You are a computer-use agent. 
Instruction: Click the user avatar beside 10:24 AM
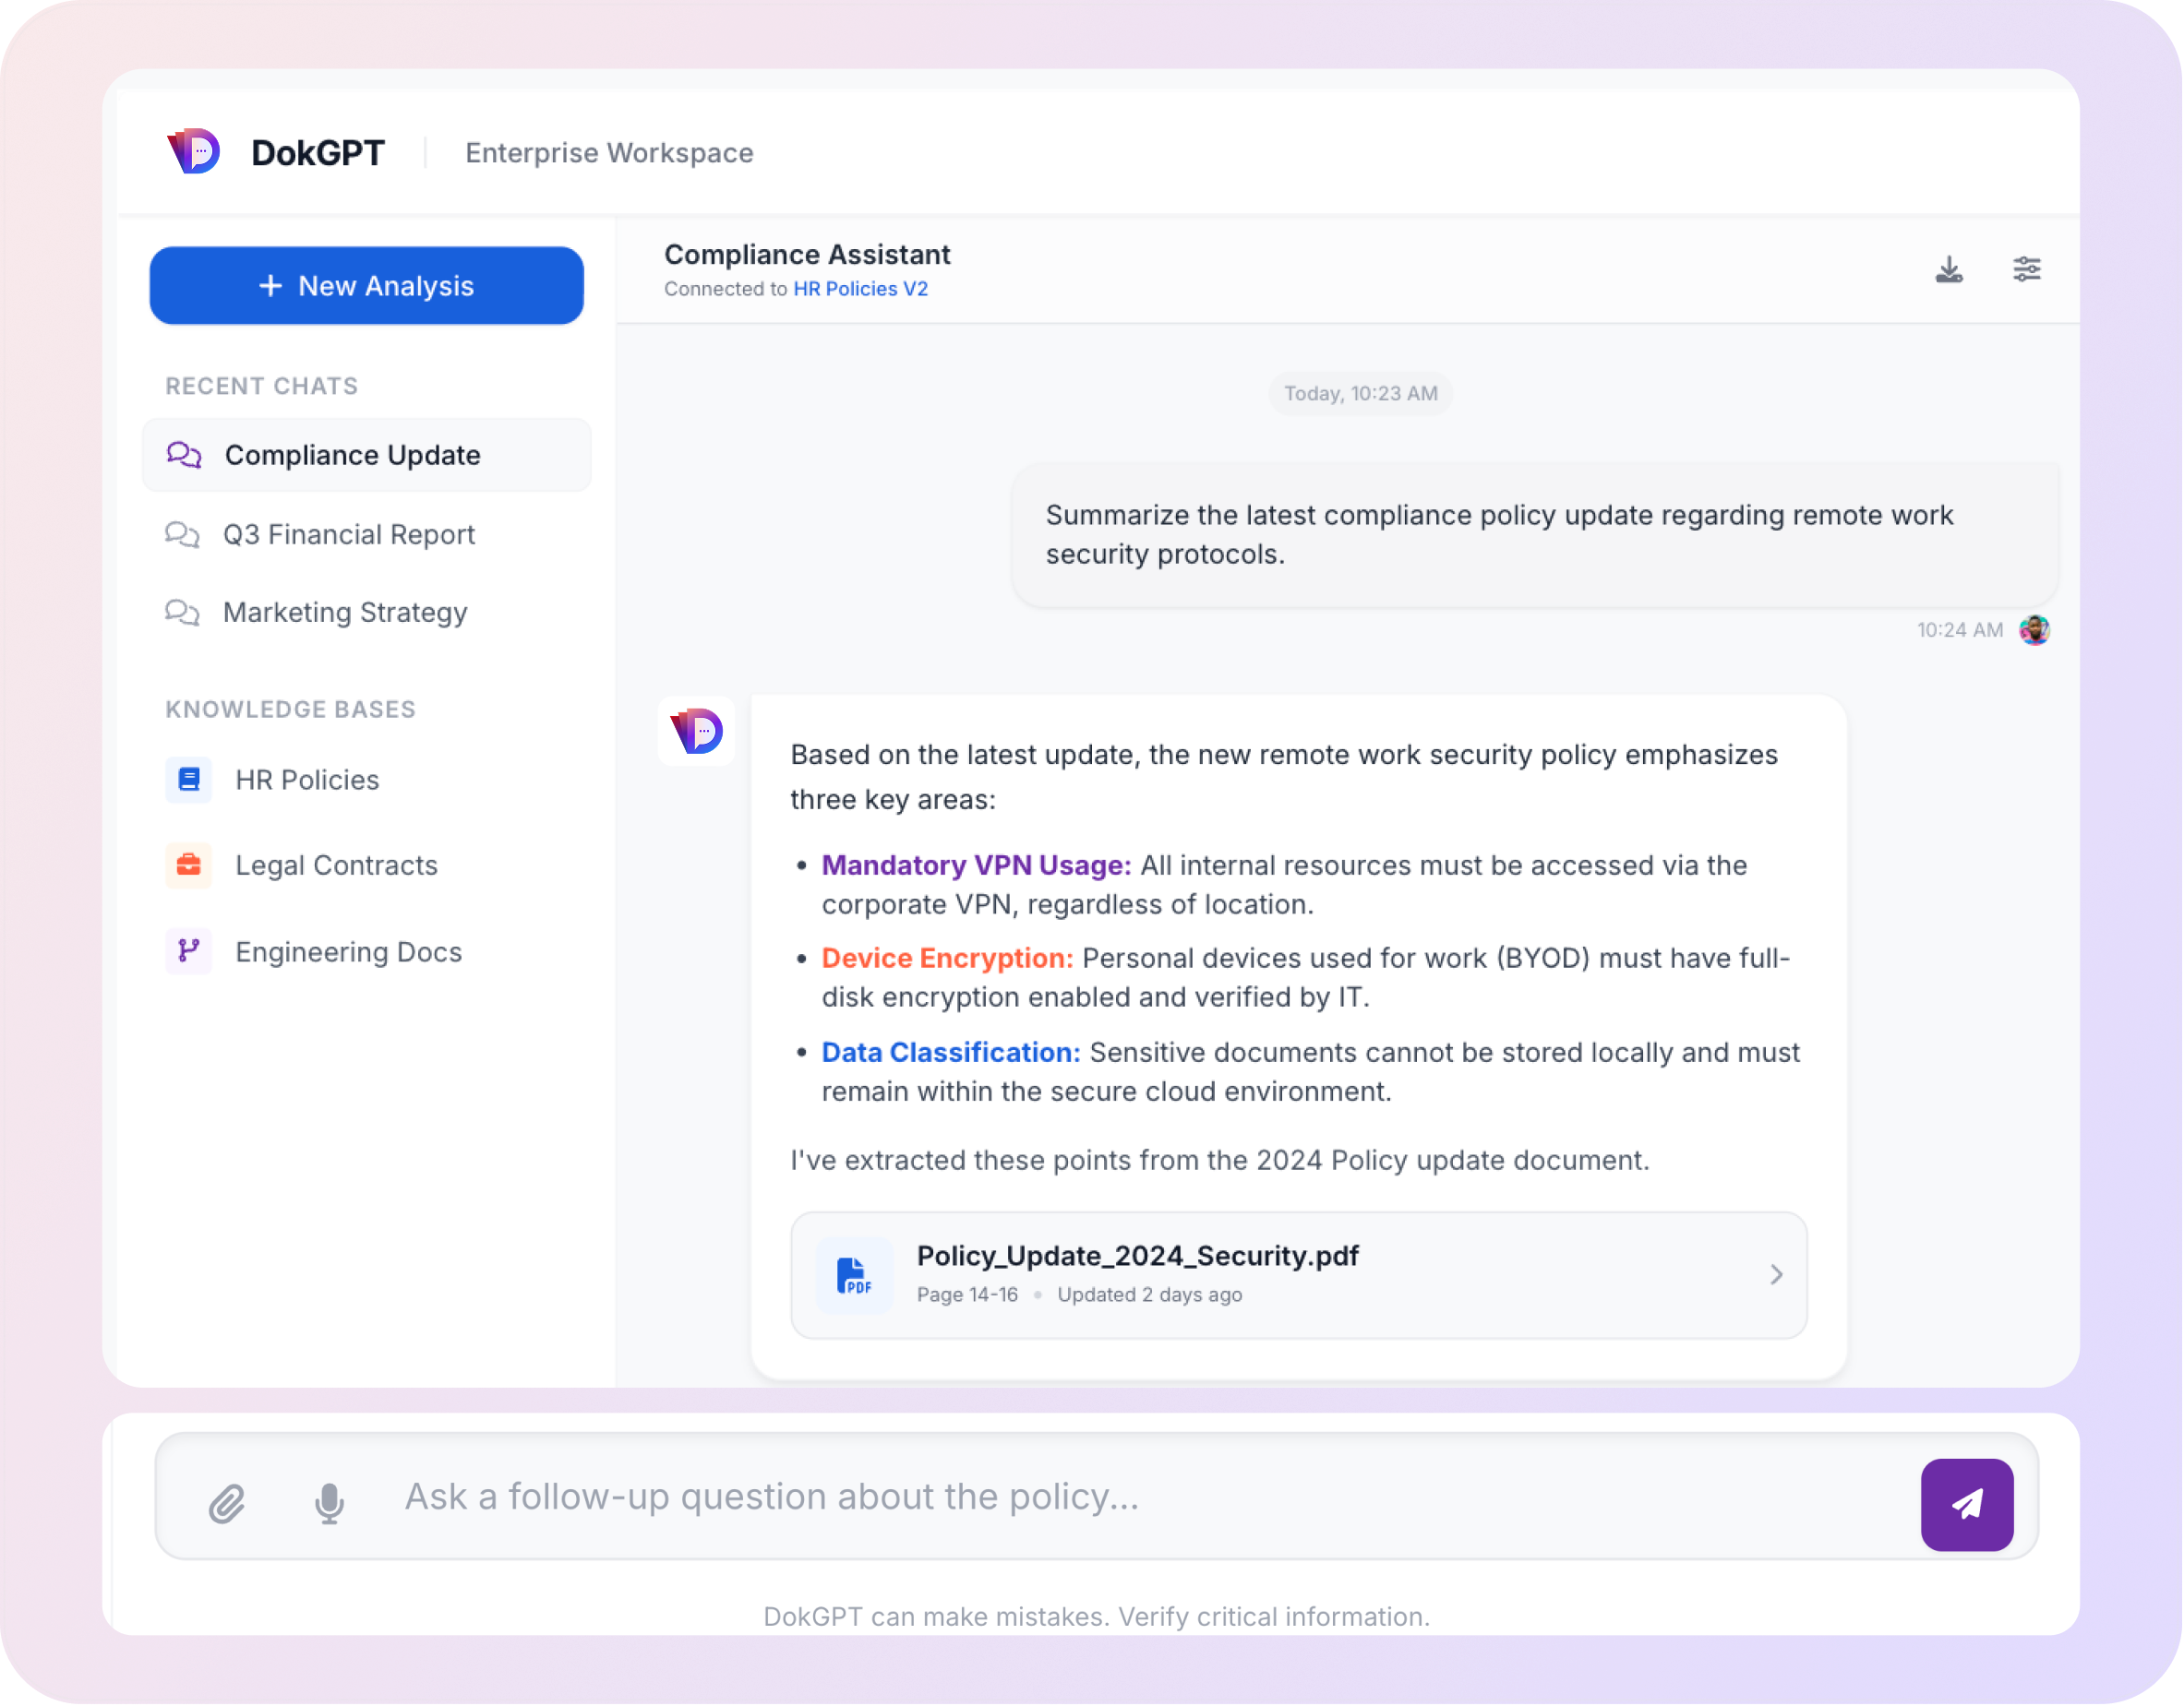2034,629
